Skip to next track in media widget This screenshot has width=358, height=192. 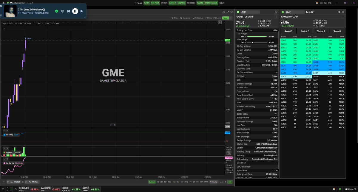(x=82, y=11)
